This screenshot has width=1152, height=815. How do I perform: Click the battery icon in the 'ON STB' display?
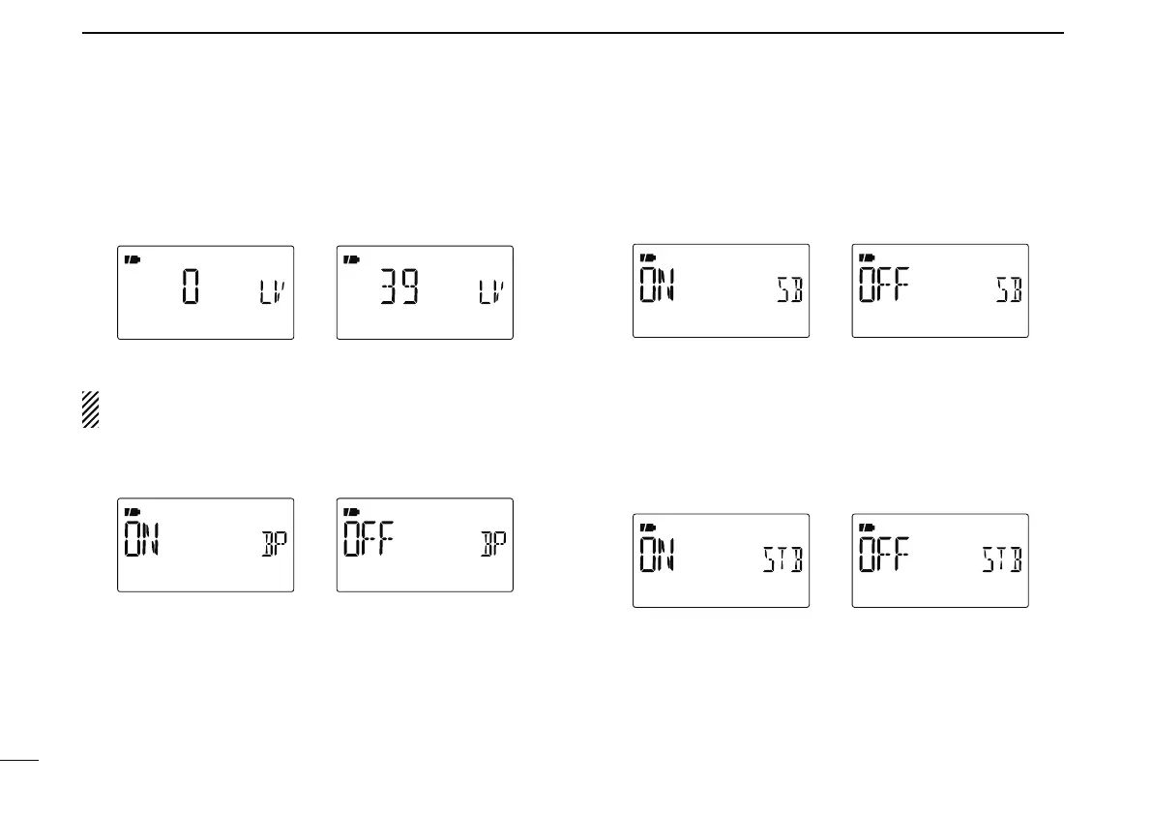648,528
